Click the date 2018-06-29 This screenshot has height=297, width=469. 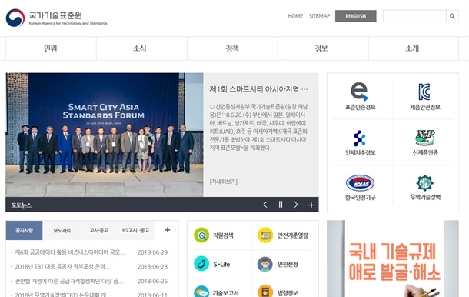[x=152, y=252]
